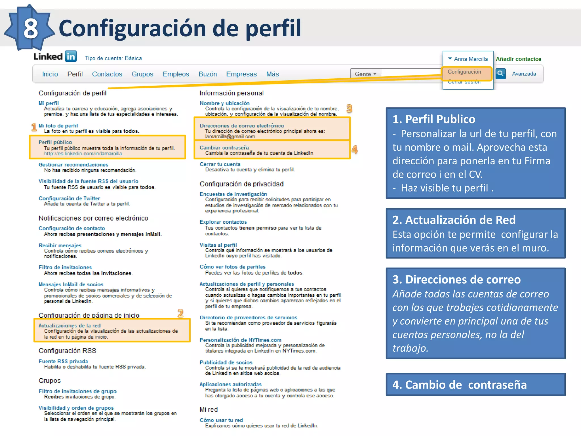The width and height of the screenshot is (581, 436).
Task: Open the Explorar contactos link
Action: tap(223, 222)
